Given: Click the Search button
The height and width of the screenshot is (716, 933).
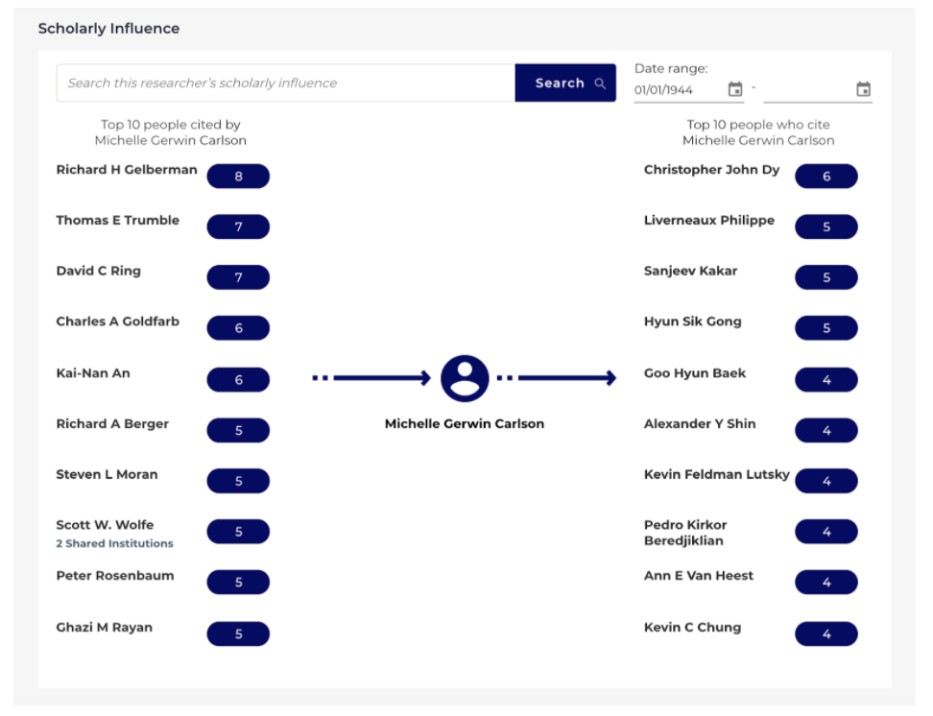Looking at the screenshot, I should [565, 83].
